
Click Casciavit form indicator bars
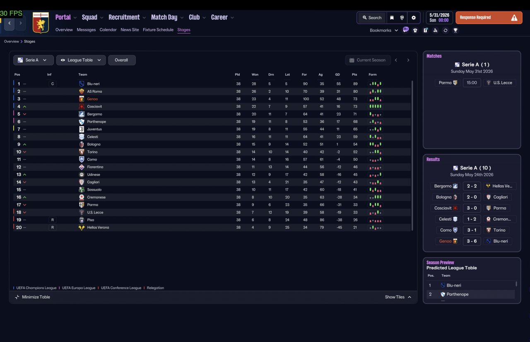coord(375,107)
